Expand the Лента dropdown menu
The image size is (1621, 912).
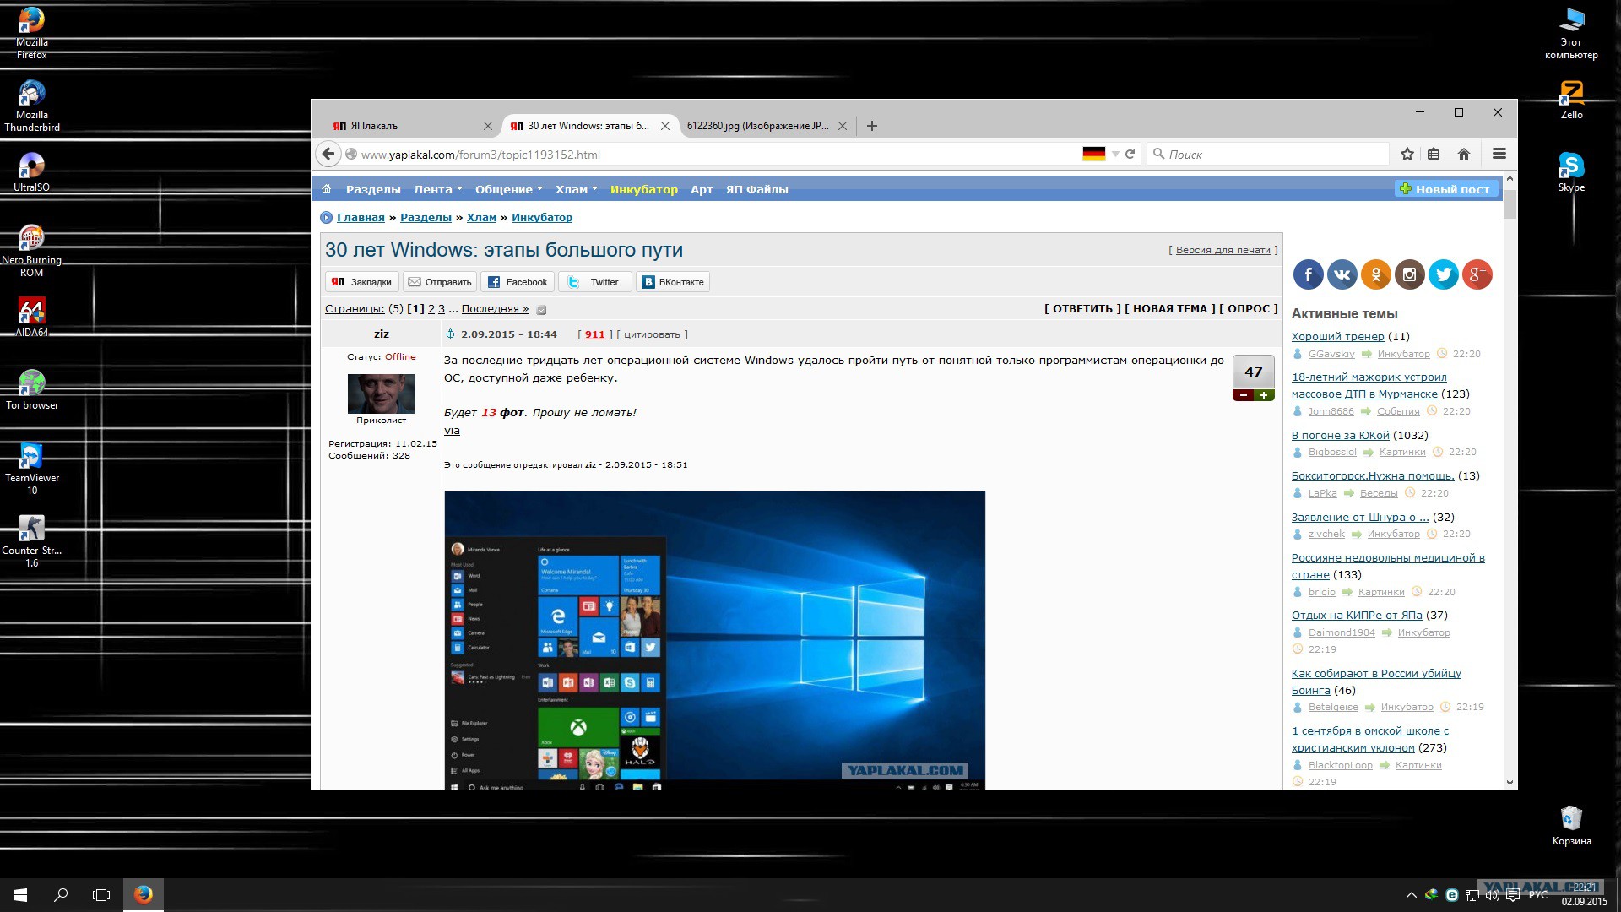pos(438,189)
